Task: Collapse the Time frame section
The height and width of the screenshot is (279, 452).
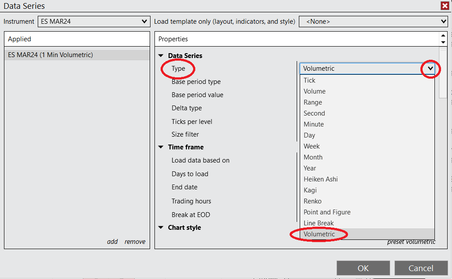Action: pos(161,147)
